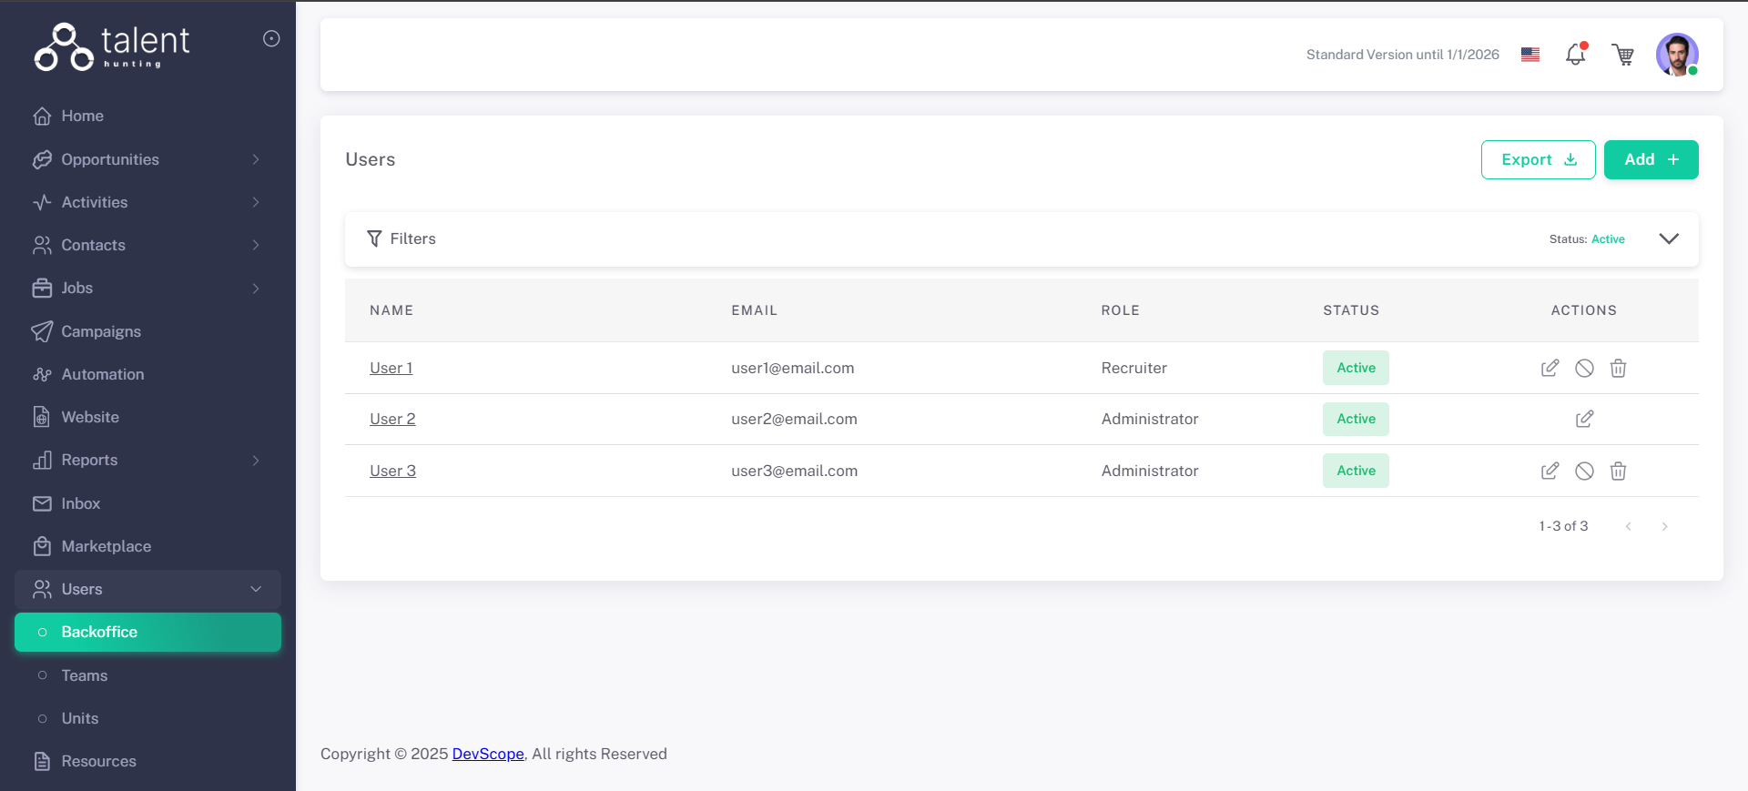Click the notification bell icon
The image size is (1748, 791).
[x=1575, y=55]
